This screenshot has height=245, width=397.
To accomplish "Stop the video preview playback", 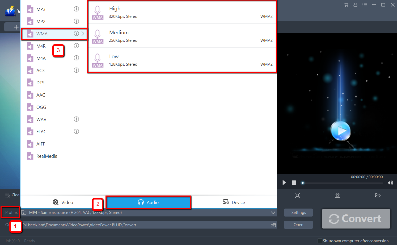I will [294, 182].
